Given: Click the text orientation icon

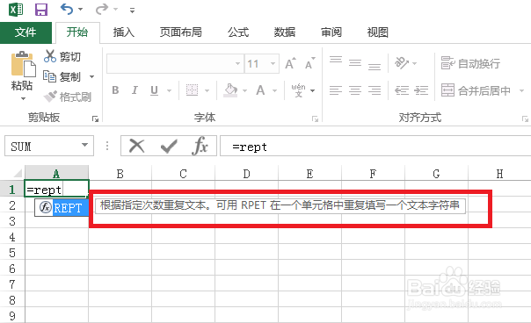Looking at the screenshot, I should pos(402,63).
